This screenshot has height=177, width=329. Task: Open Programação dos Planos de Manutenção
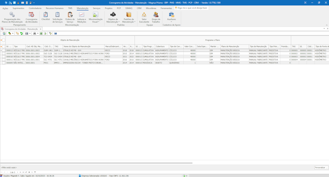coord(12,17)
